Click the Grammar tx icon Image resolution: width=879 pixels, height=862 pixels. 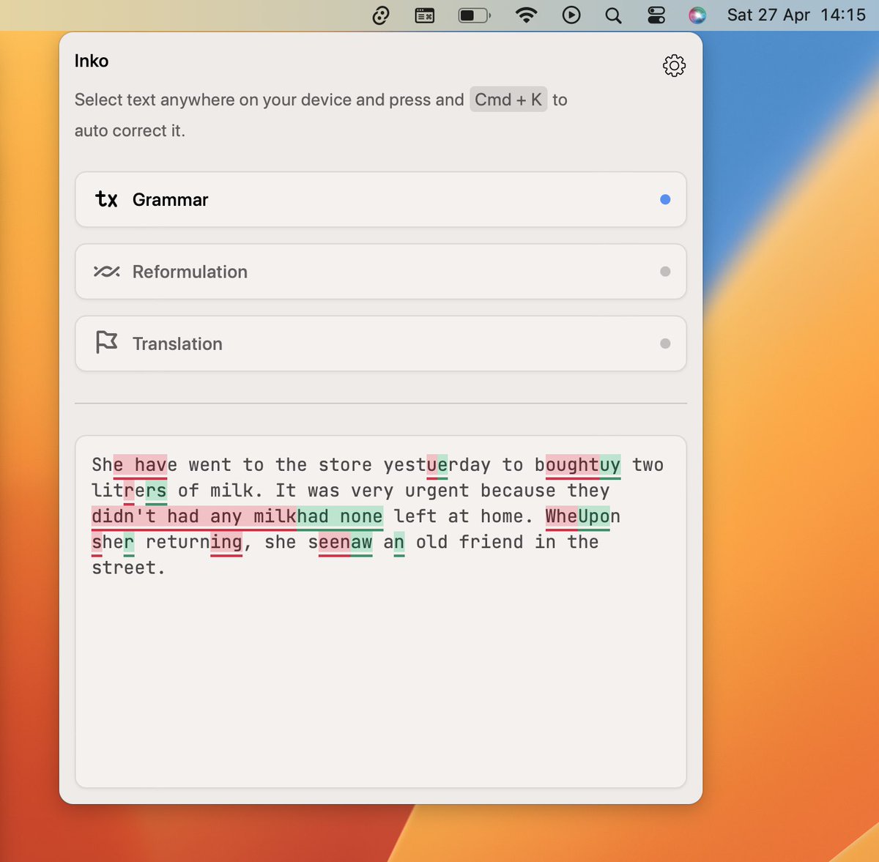107,199
